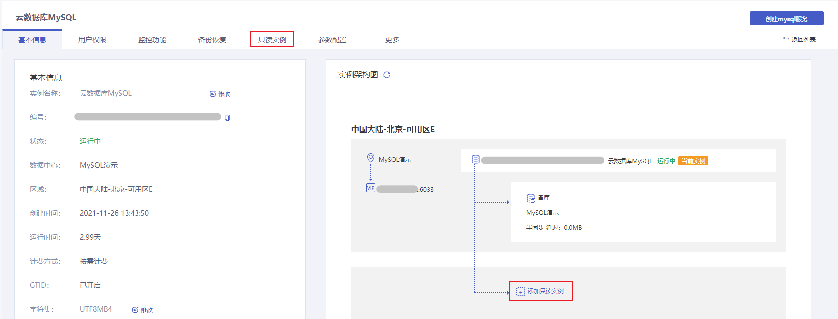Click MySQL演示 text under 备库
The height and width of the screenshot is (319, 838).
(x=543, y=213)
